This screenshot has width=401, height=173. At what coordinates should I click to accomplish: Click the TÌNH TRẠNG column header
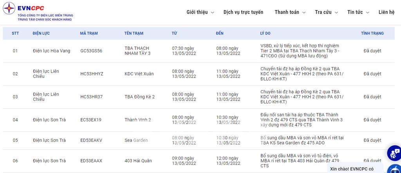pos(372,34)
